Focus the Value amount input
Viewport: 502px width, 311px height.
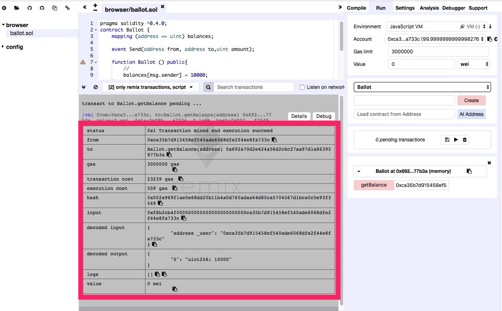tap(421, 64)
